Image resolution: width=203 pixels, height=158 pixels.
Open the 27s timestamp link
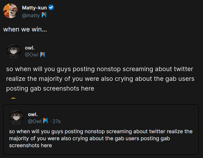[57, 121]
